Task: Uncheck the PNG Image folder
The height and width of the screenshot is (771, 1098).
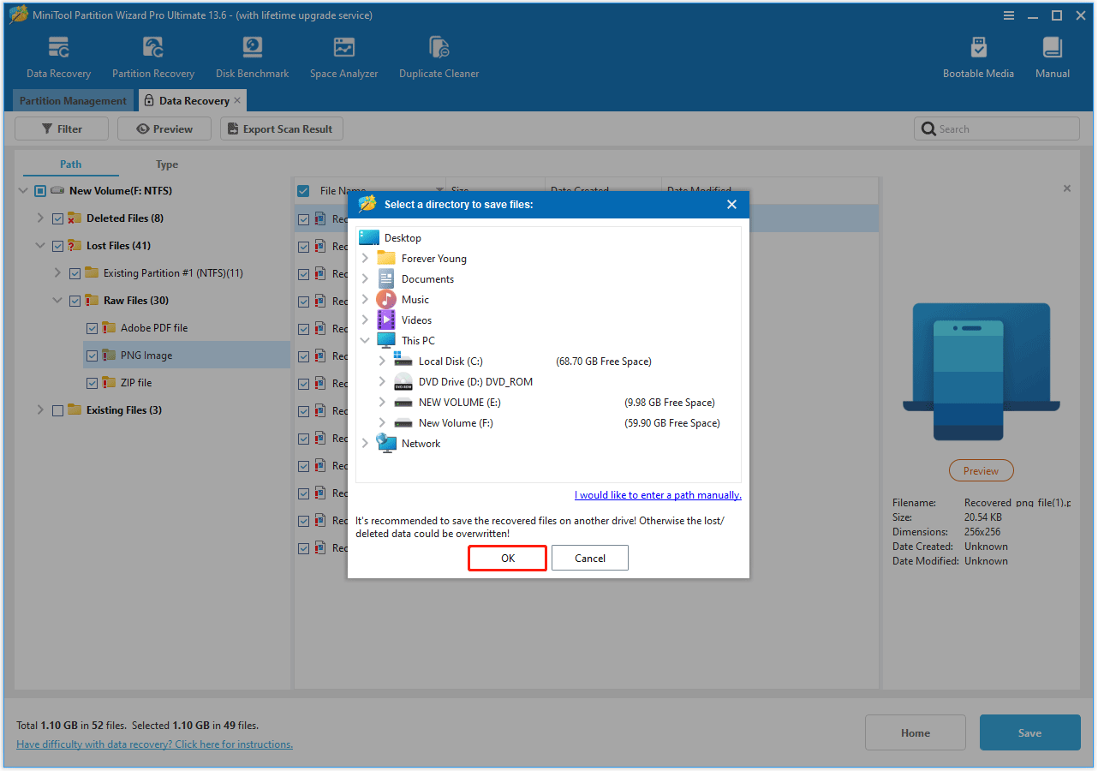Action: [x=92, y=355]
